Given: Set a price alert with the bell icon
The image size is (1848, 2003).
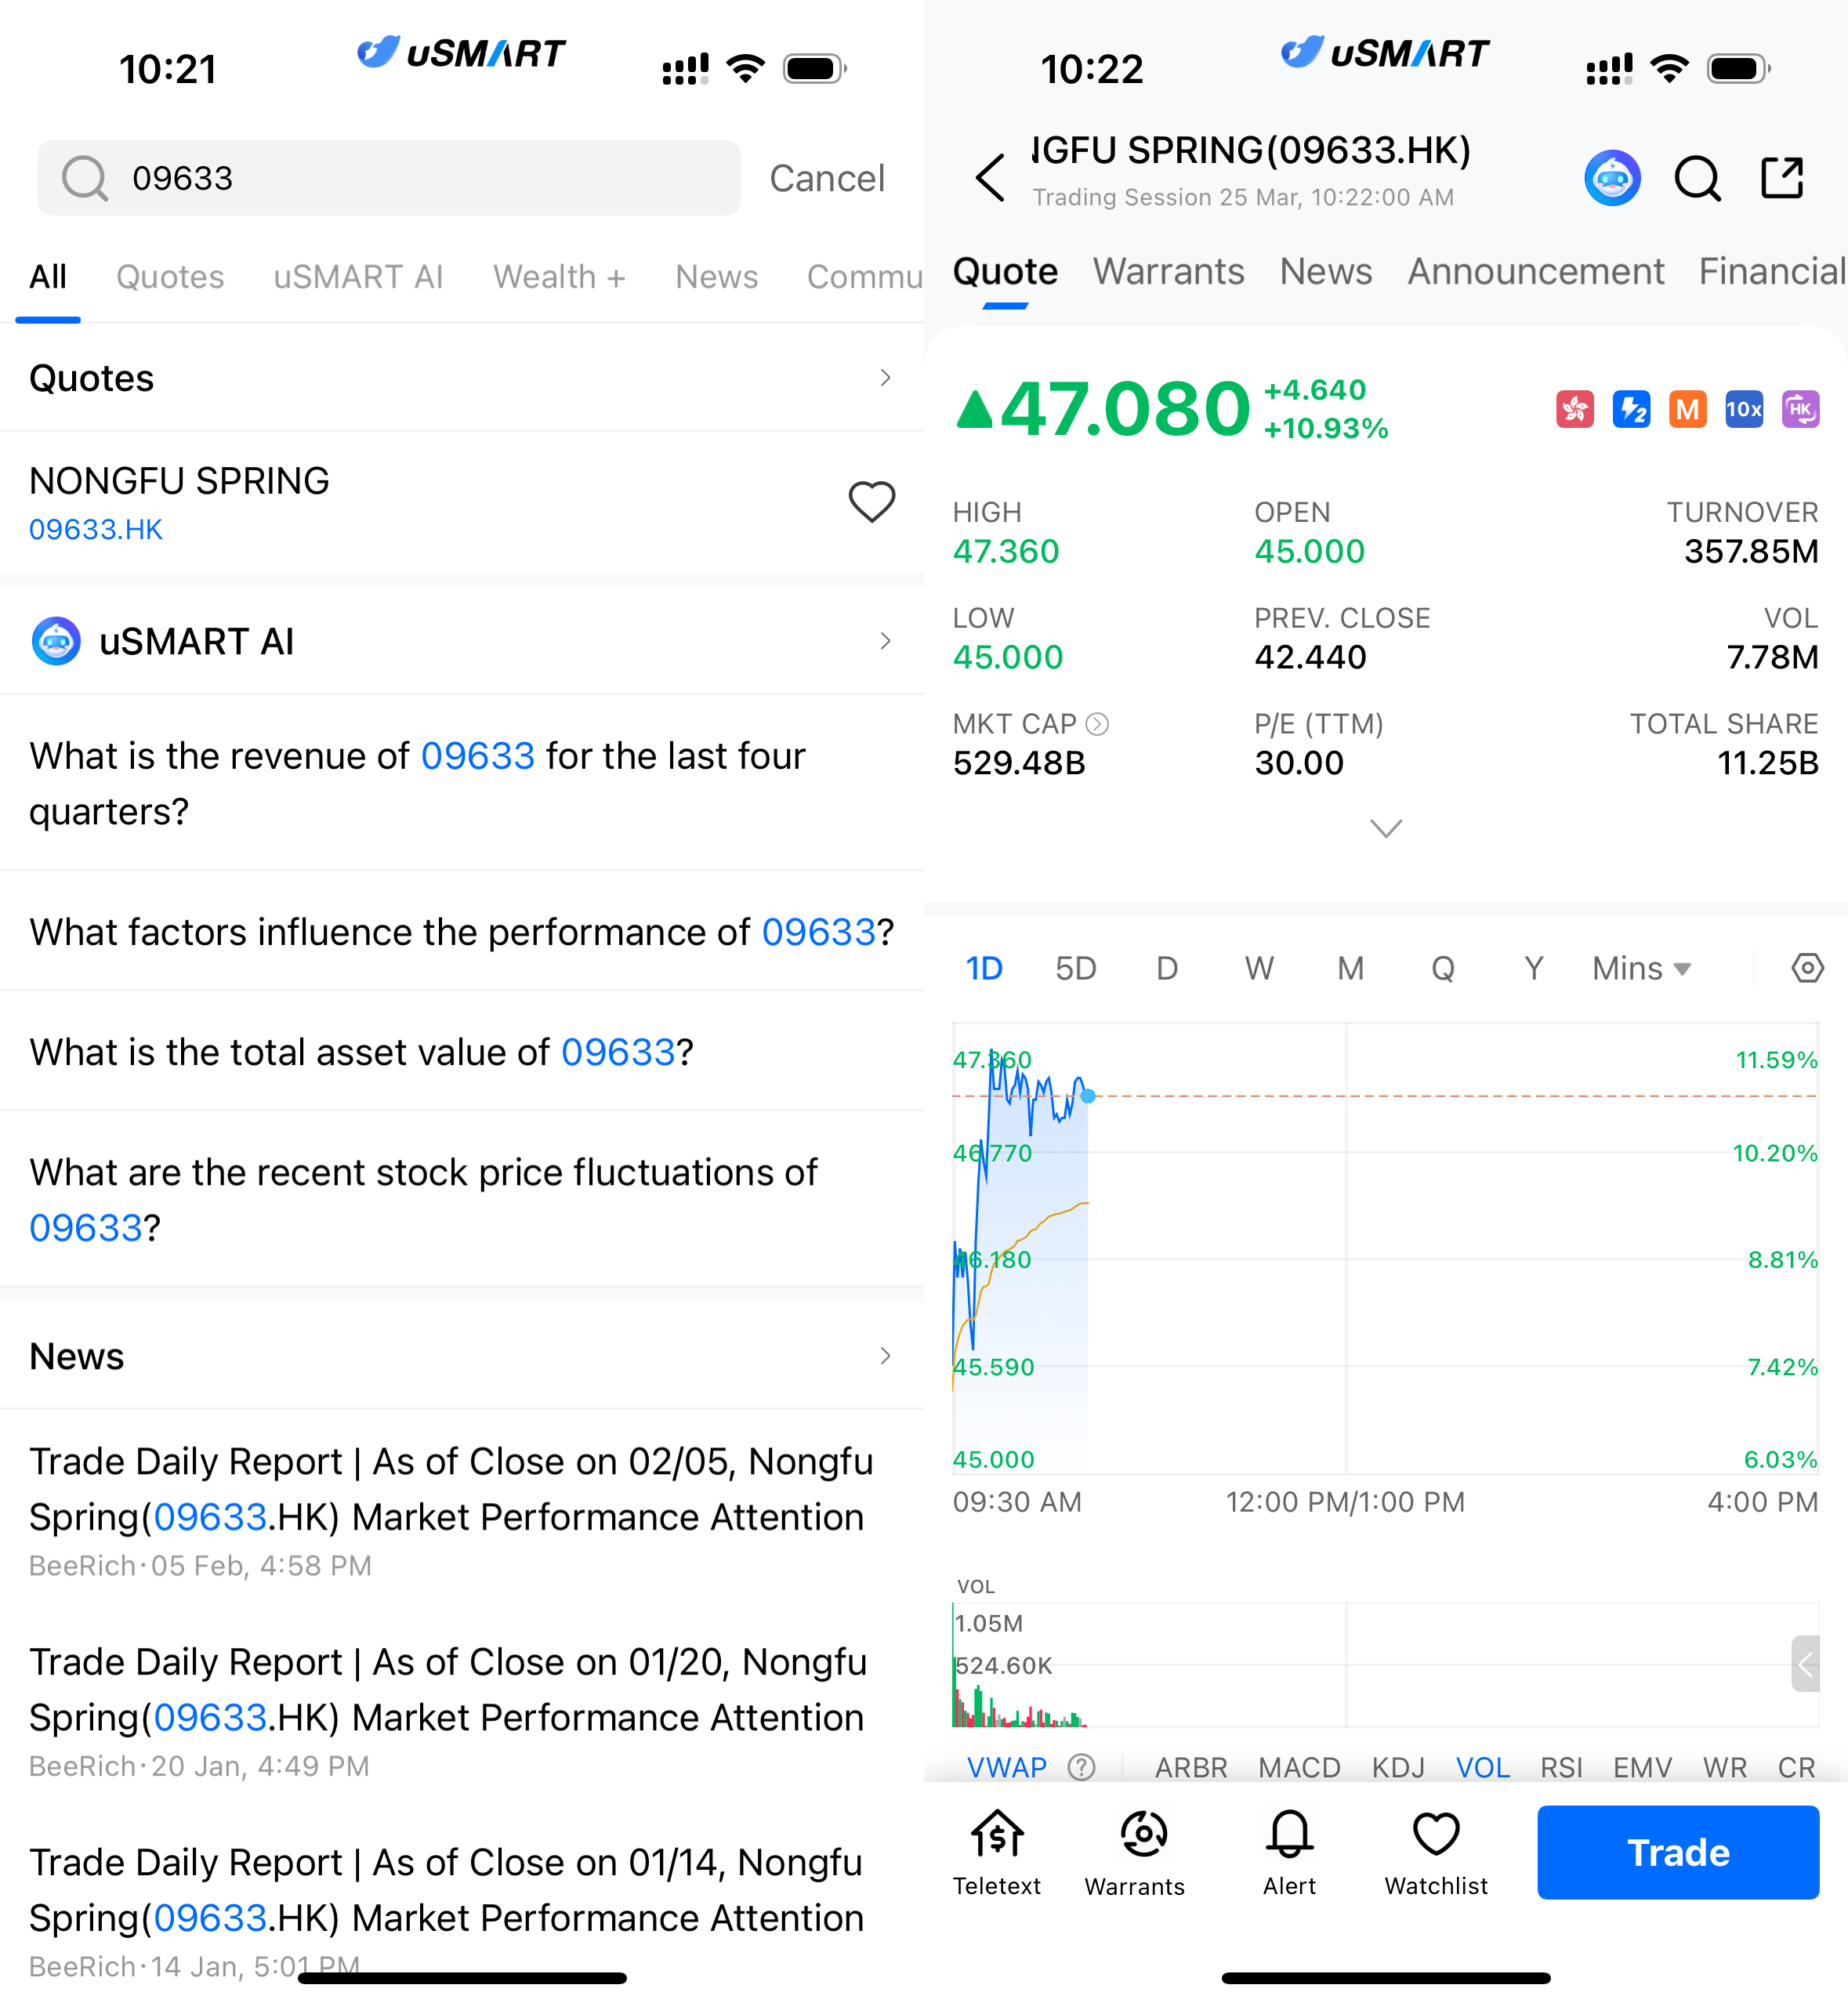Looking at the screenshot, I should click(1289, 1851).
